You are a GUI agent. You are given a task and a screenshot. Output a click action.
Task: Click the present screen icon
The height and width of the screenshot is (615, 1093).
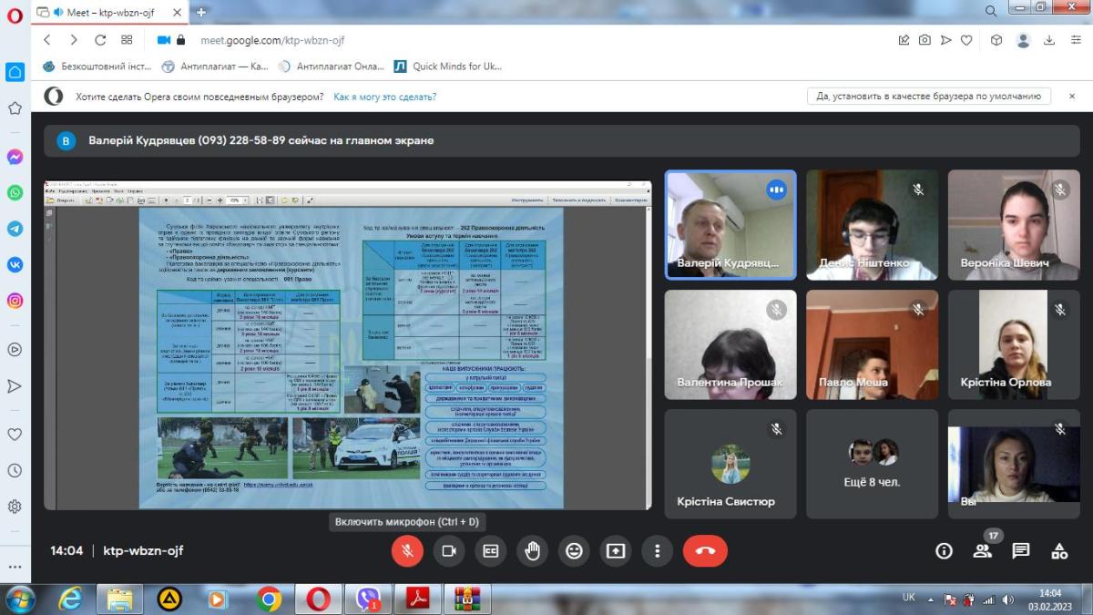pos(616,550)
